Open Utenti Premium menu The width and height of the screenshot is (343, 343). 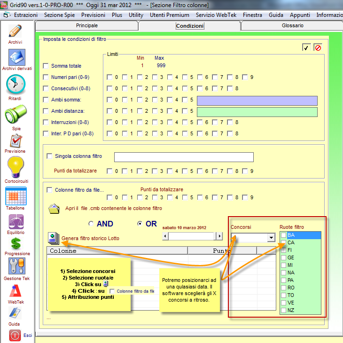coord(170,15)
